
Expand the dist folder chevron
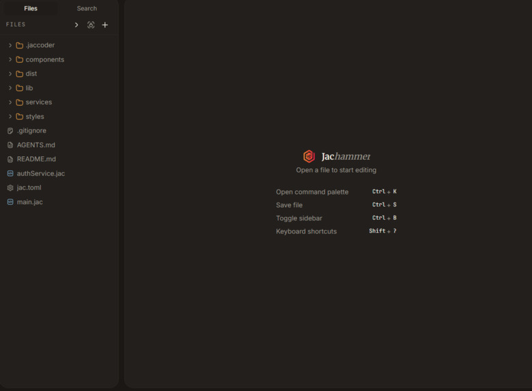[10, 74]
